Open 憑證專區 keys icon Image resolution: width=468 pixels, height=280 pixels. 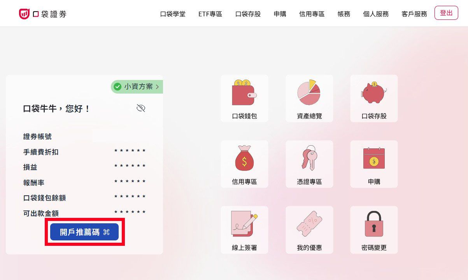tap(309, 164)
